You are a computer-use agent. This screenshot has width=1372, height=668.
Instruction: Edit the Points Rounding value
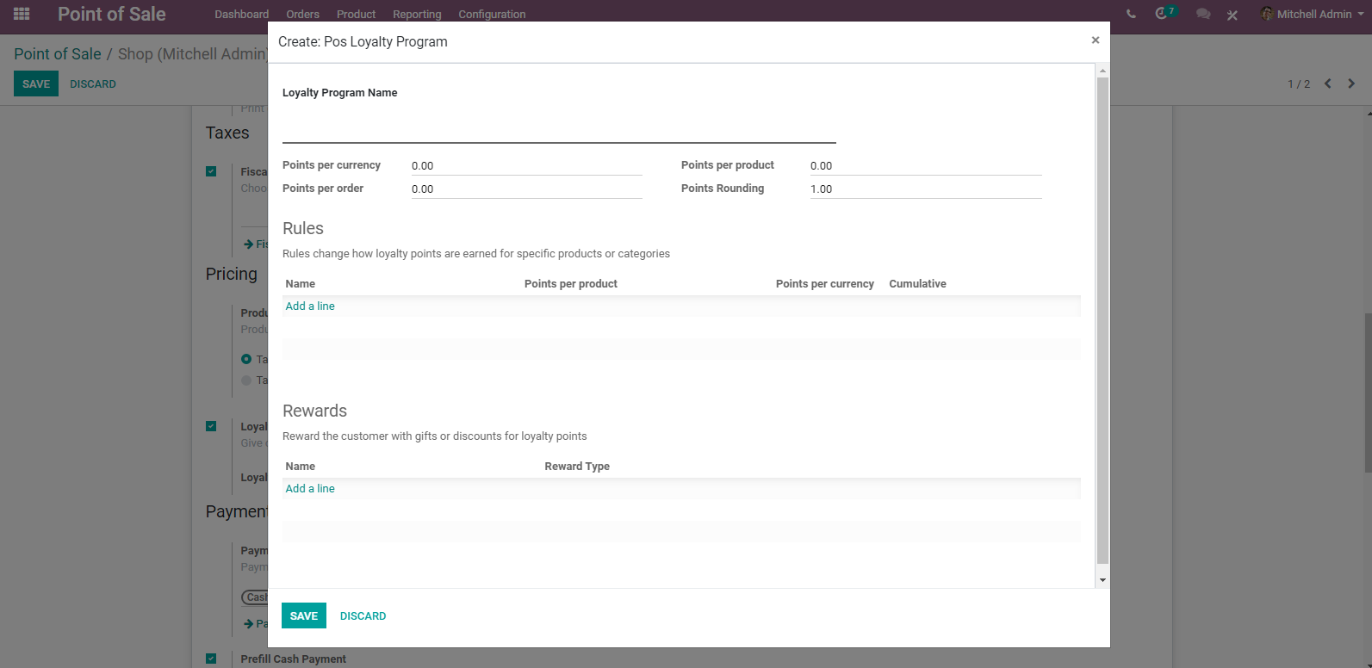click(926, 189)
